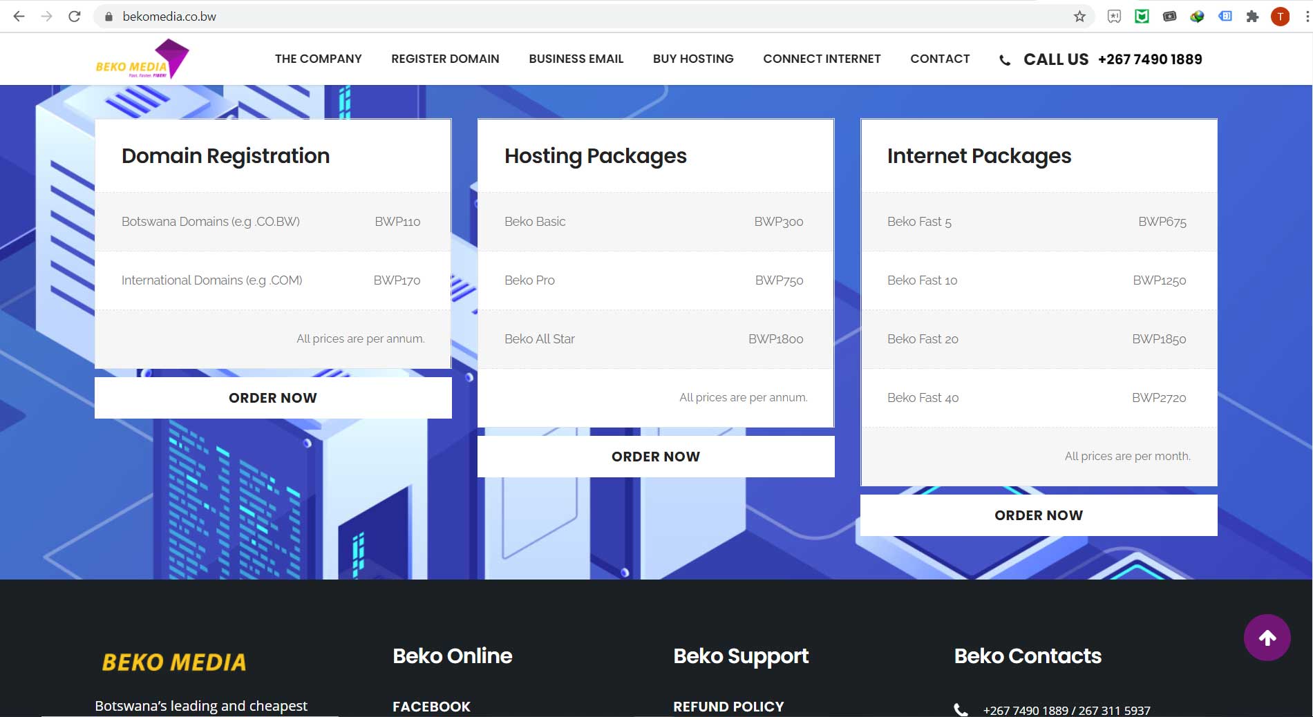Click ORDER NOW under Internet Packages

(1039, 515)
